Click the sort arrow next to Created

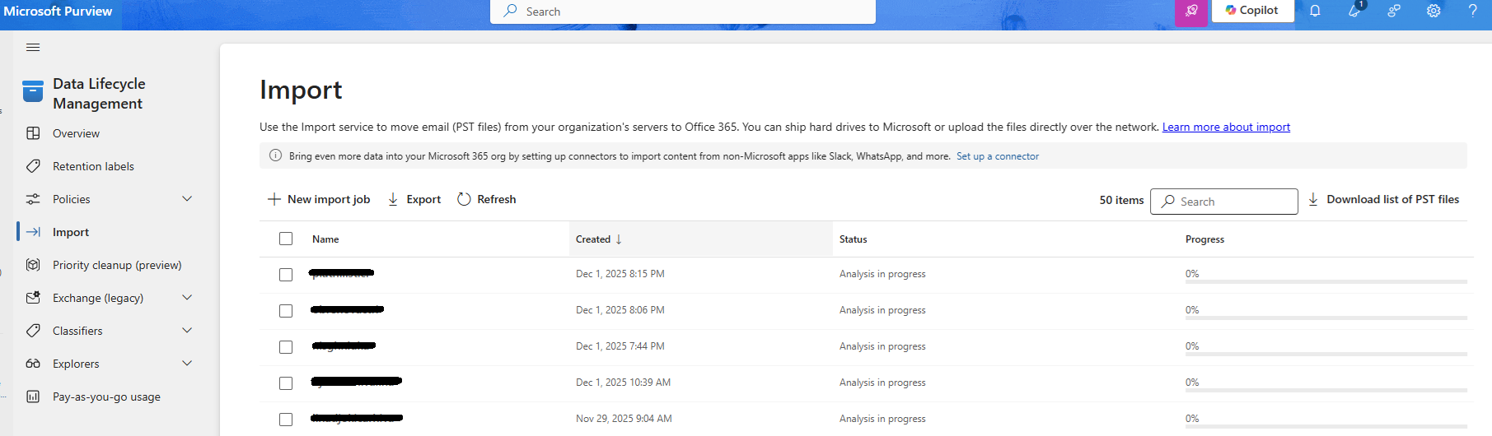click(x=619, y=239)
